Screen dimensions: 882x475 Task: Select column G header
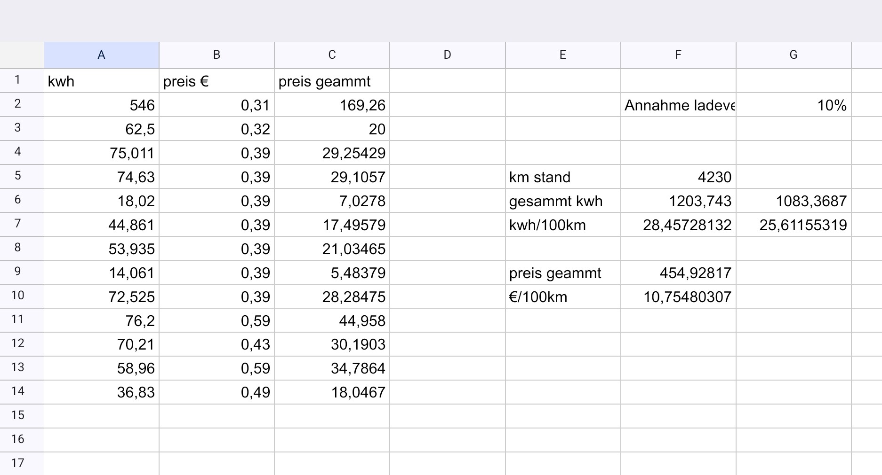793,55
